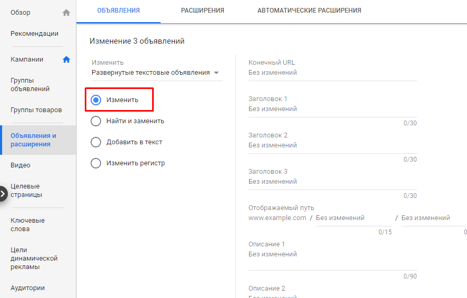
Task: Click the first Отображаемый путь field
Action: coord(353,218)
